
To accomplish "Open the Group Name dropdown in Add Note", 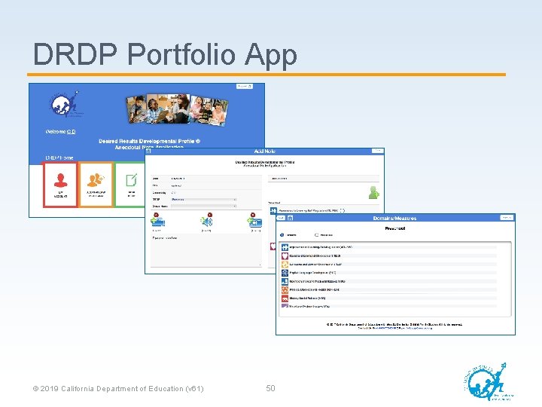I will coord(203,207).
